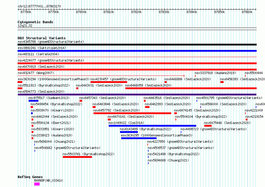Click the blue esv3892241 variant bar

pyautogui.click(x=137, y=51)
